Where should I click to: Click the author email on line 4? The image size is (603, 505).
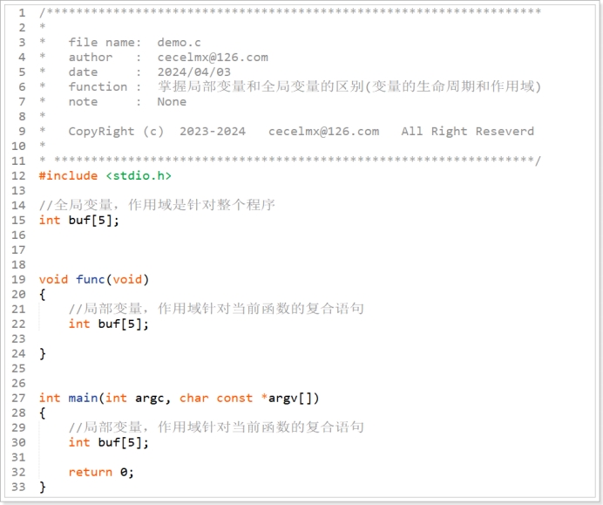pos(213,58)
